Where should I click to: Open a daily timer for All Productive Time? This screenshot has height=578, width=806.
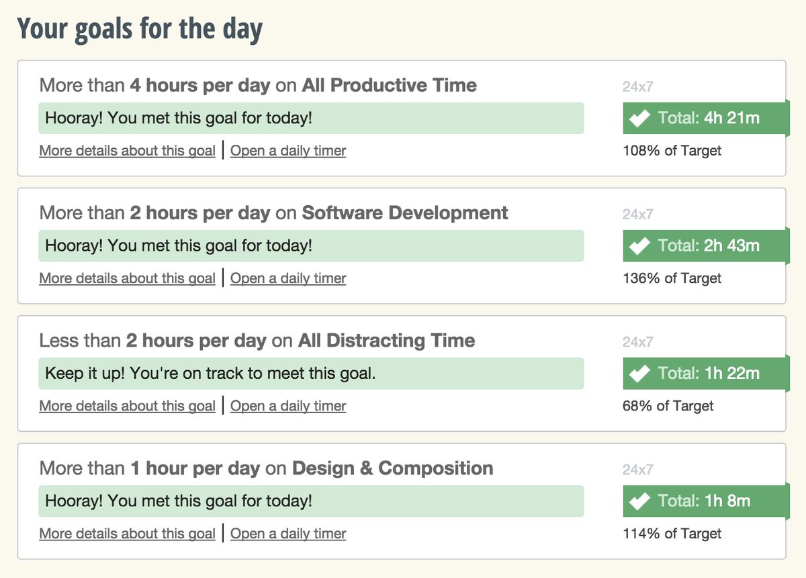(288, 151)
